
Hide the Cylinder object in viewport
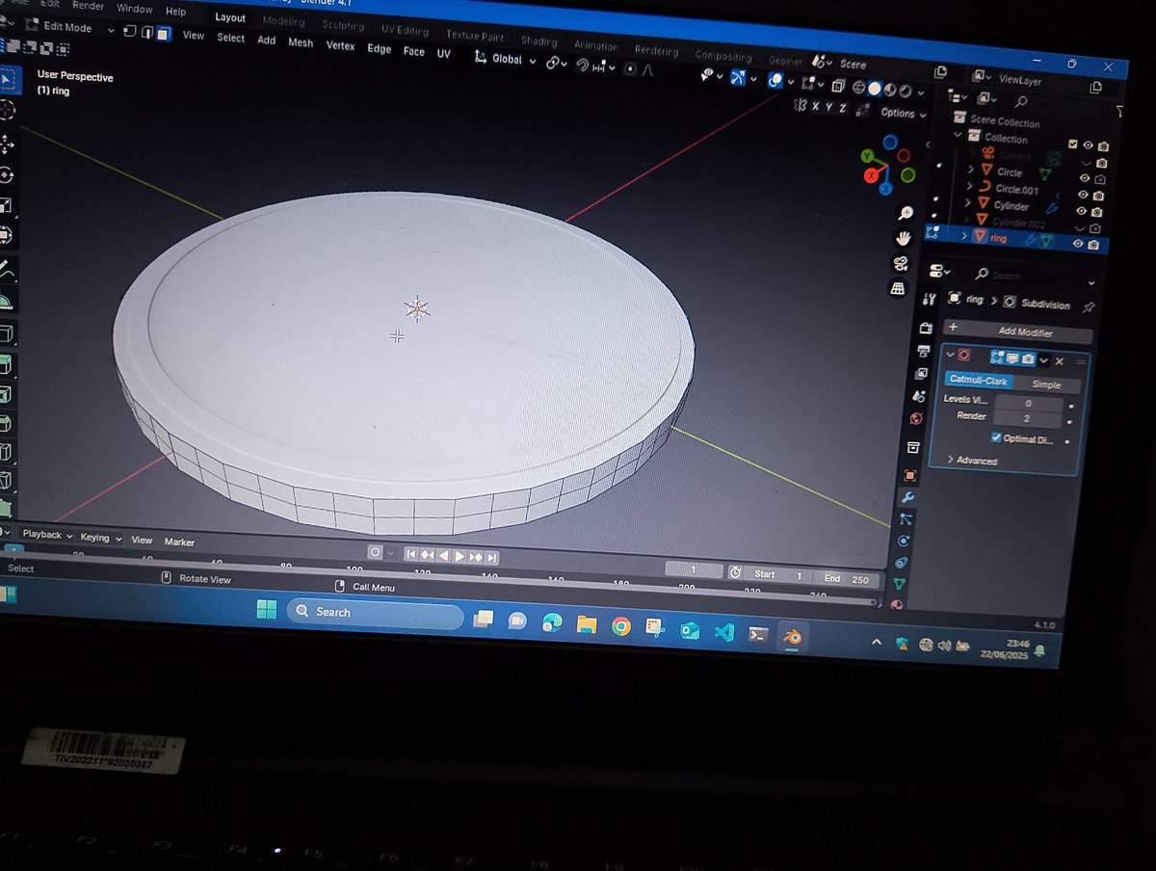(x=1082, y=210)
